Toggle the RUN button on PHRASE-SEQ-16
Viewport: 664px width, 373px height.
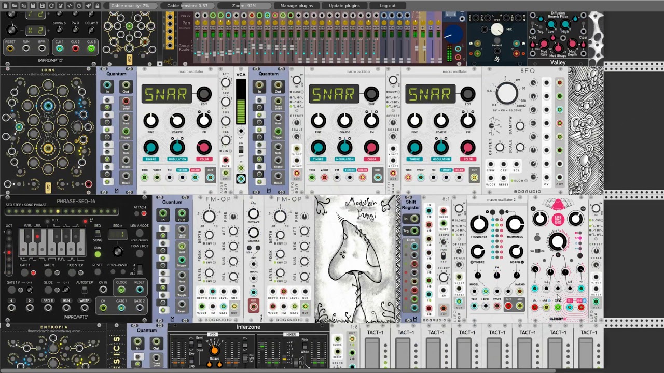tap(98, 254)
